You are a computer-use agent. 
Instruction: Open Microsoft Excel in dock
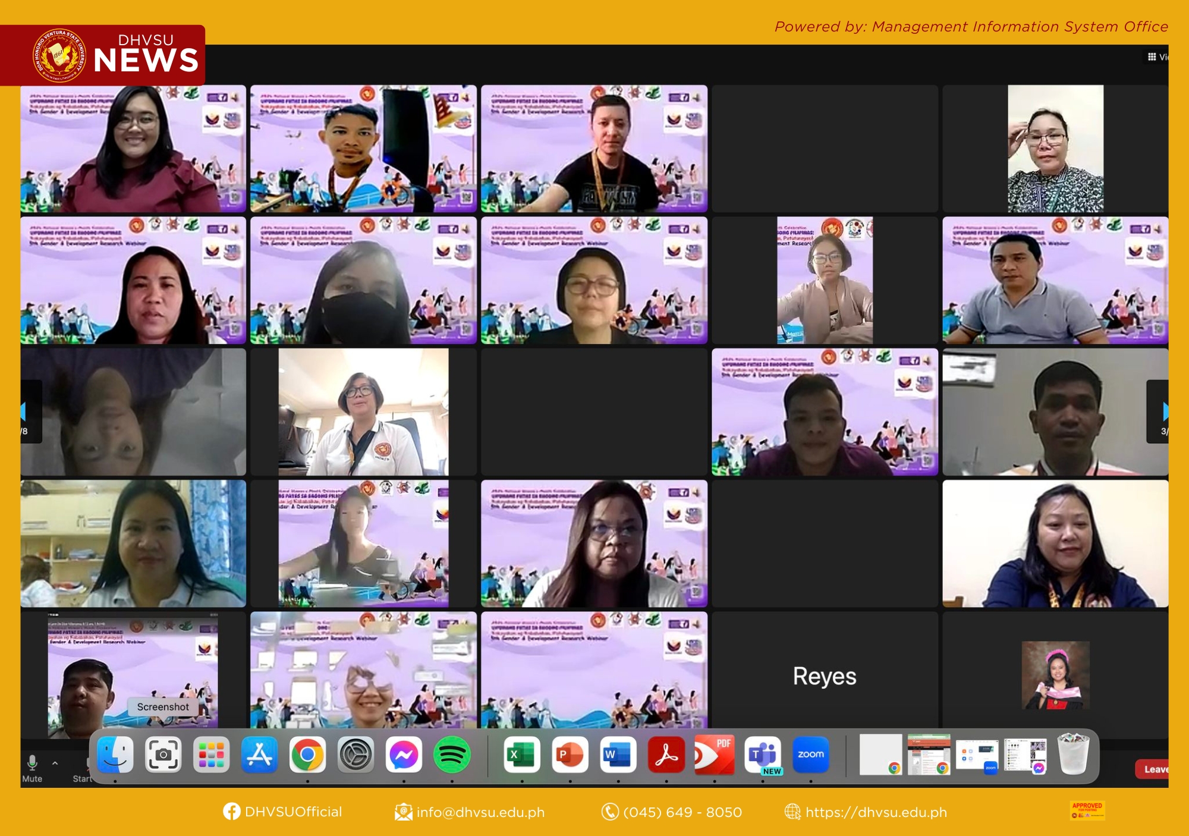(x=521, y=755)
